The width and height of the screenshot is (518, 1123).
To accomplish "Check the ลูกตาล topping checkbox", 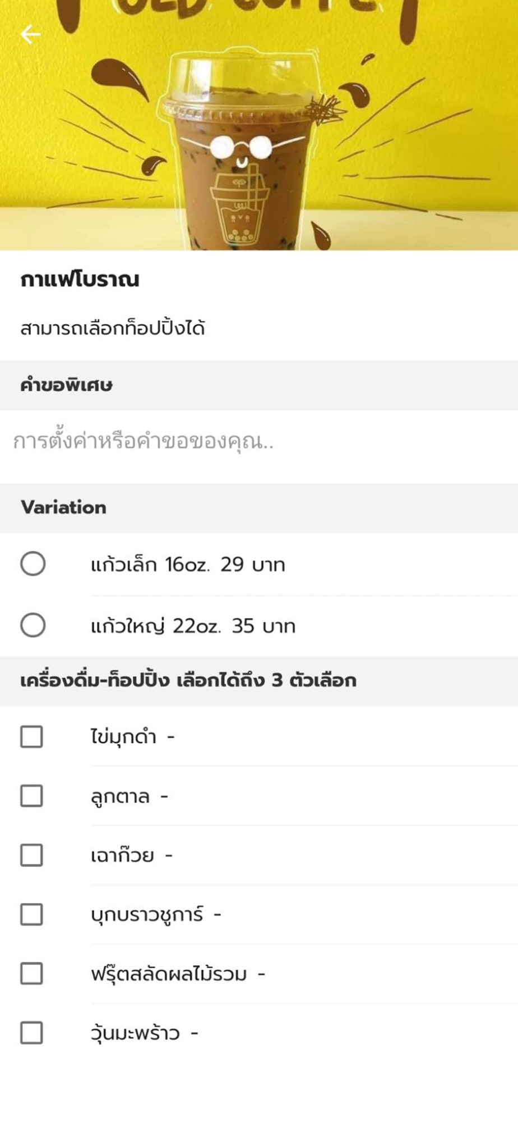I will (x=31, y=796).
